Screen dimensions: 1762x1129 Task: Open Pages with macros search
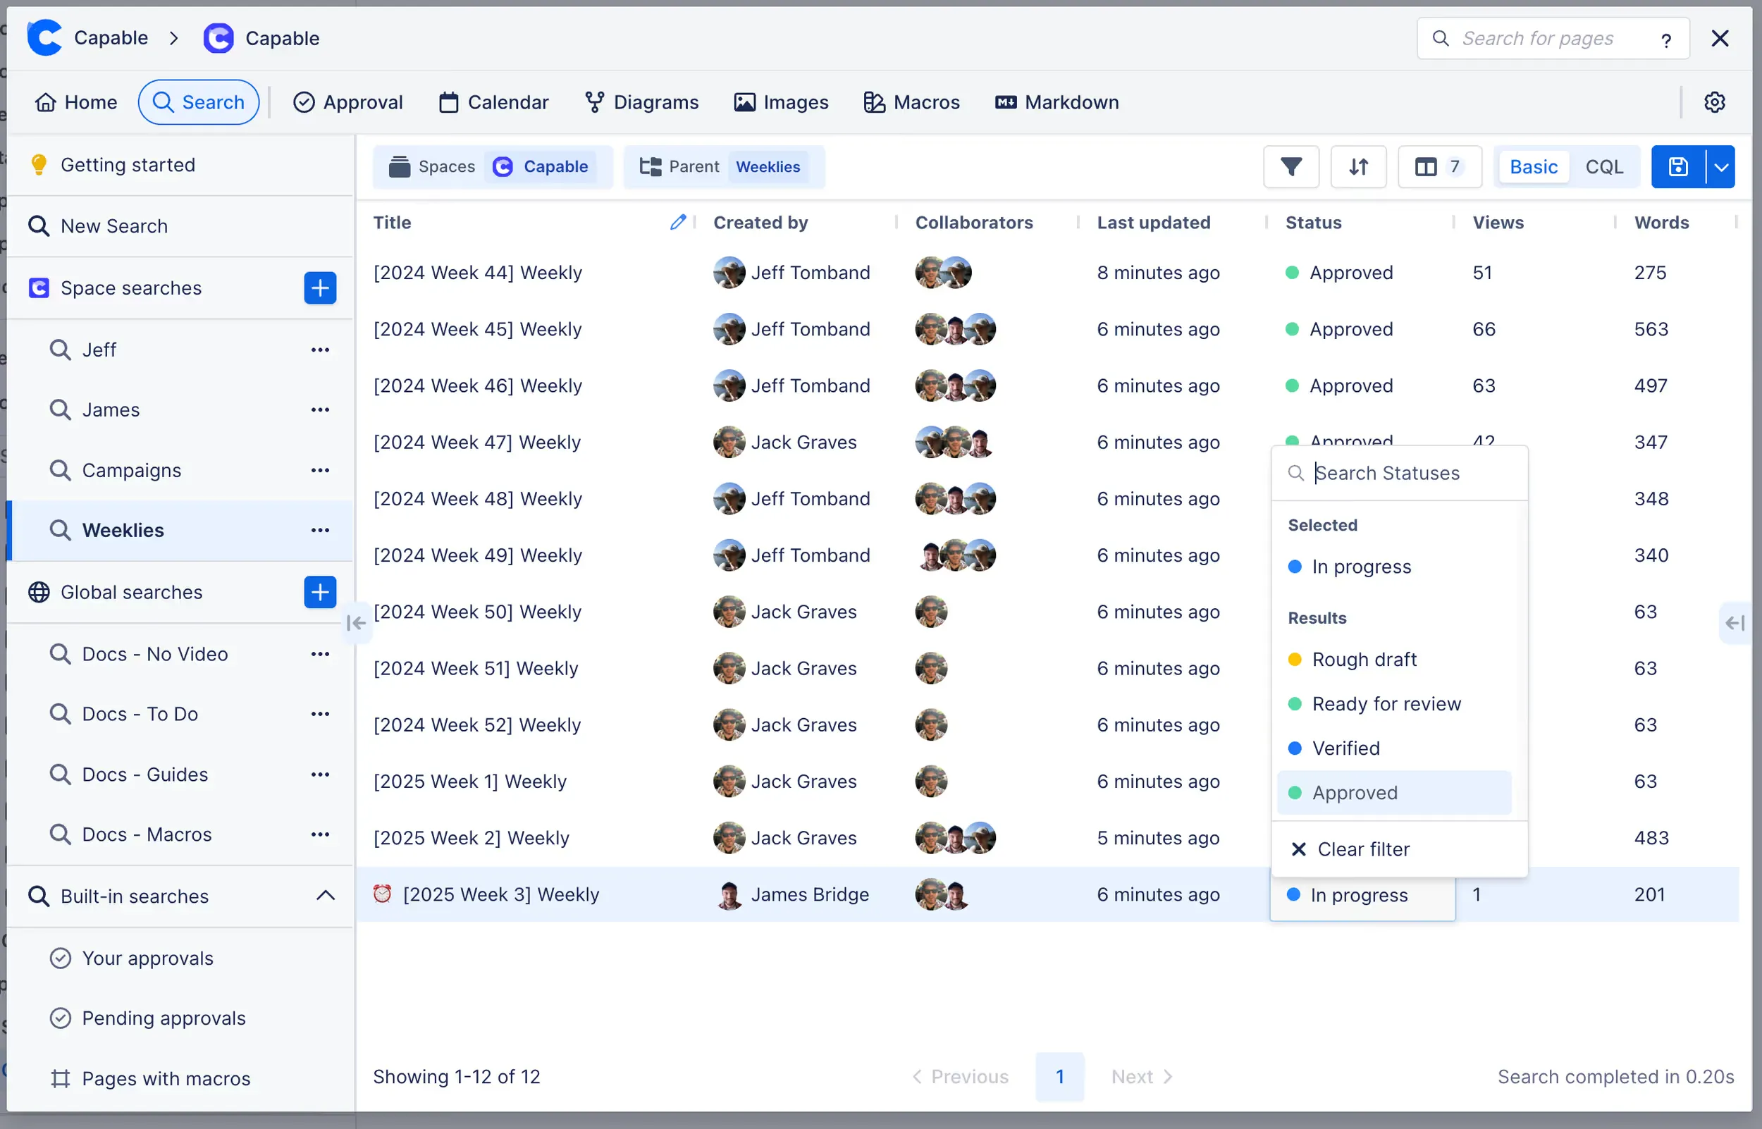tap(180, 1079)
